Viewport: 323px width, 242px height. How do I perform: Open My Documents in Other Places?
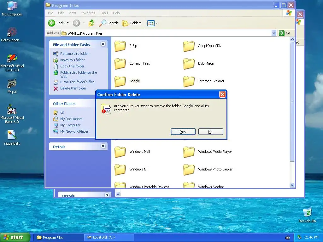click(x=71, y=119)
